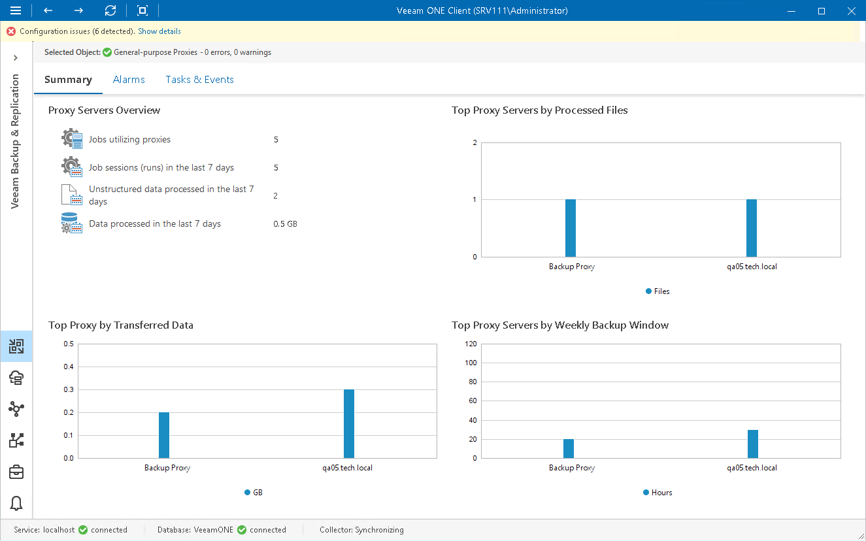Open the Alarms bell icon in the sidebar
This screenshot has width=866, height=541.
(x=16, y=503)
